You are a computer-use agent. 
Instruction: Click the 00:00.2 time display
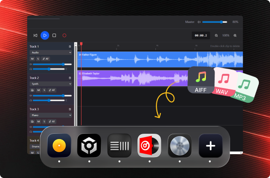[201, 36]
